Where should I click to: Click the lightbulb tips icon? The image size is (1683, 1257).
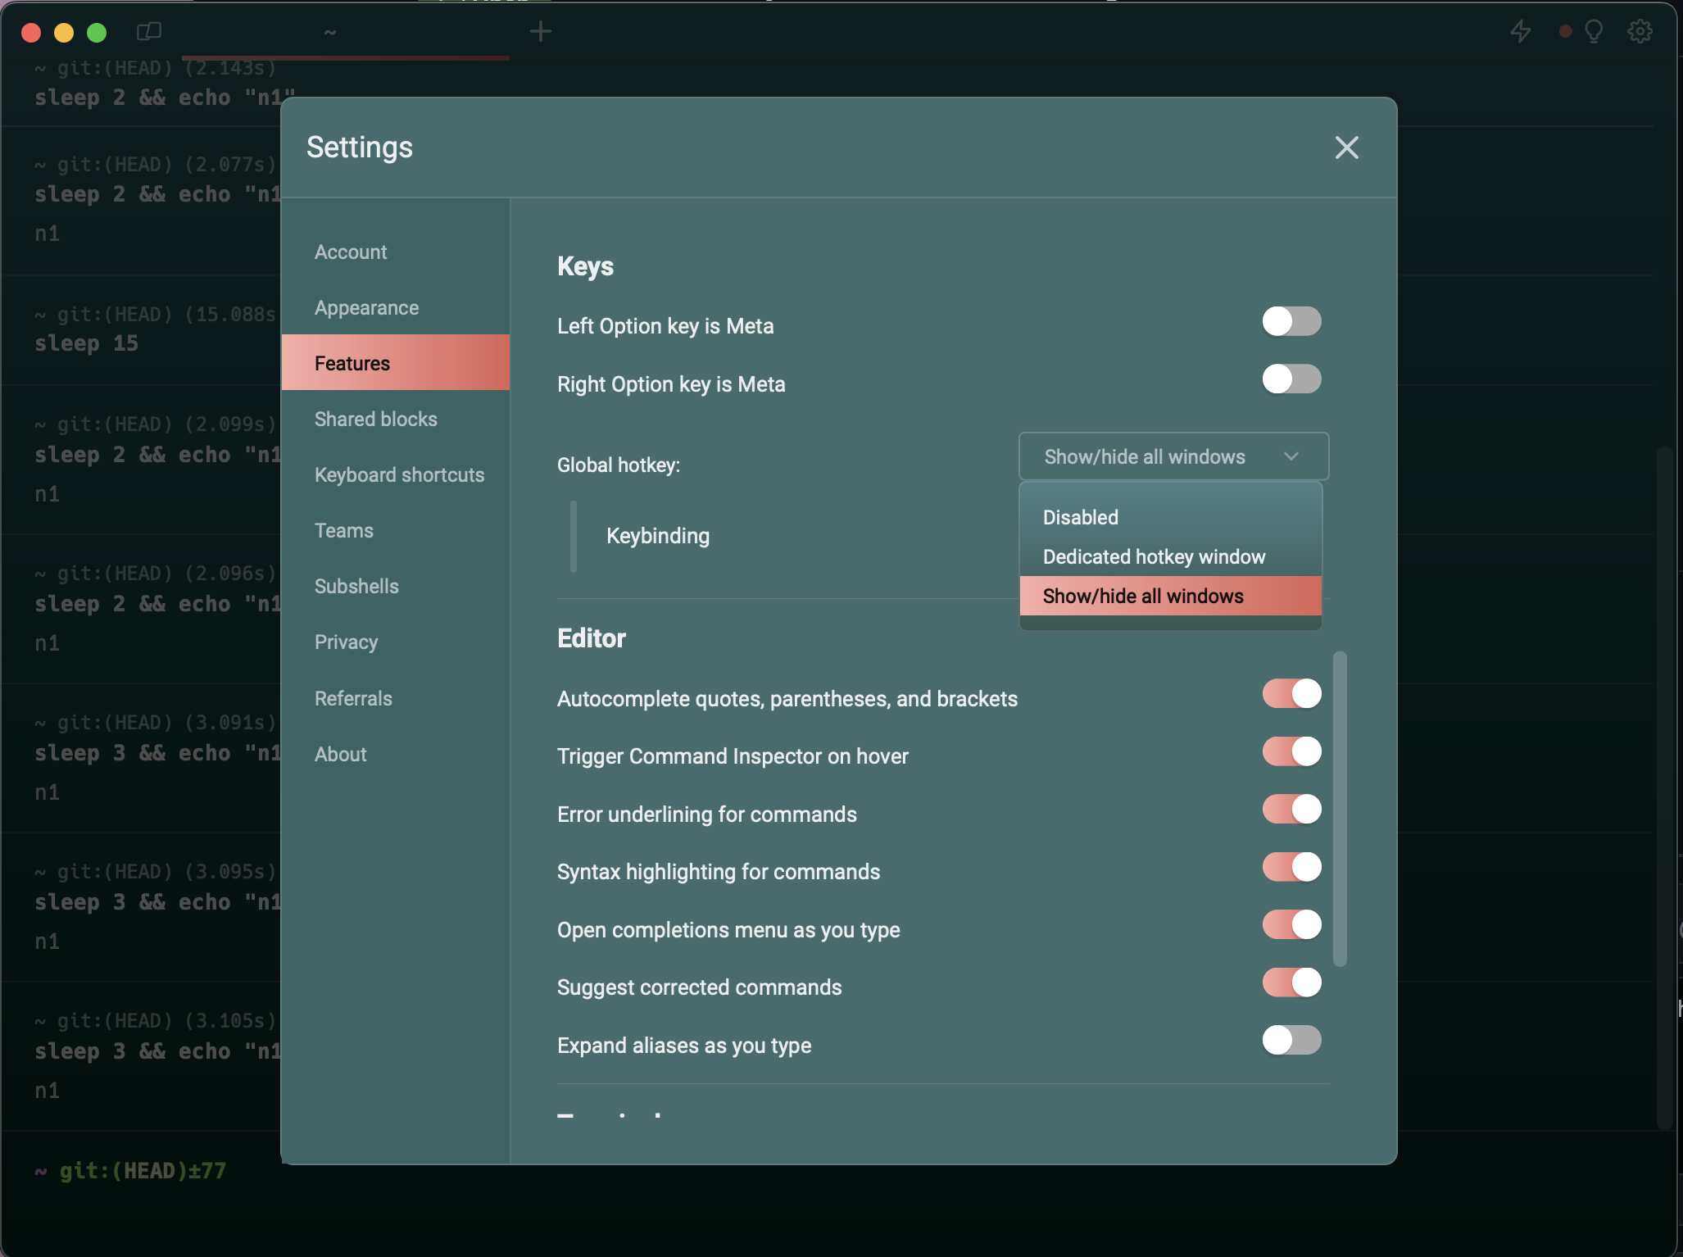click(1595, 31)
